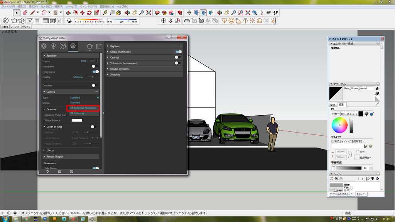
Task: Choose VR Spherical Panorama option
Action: pos(83,108)
